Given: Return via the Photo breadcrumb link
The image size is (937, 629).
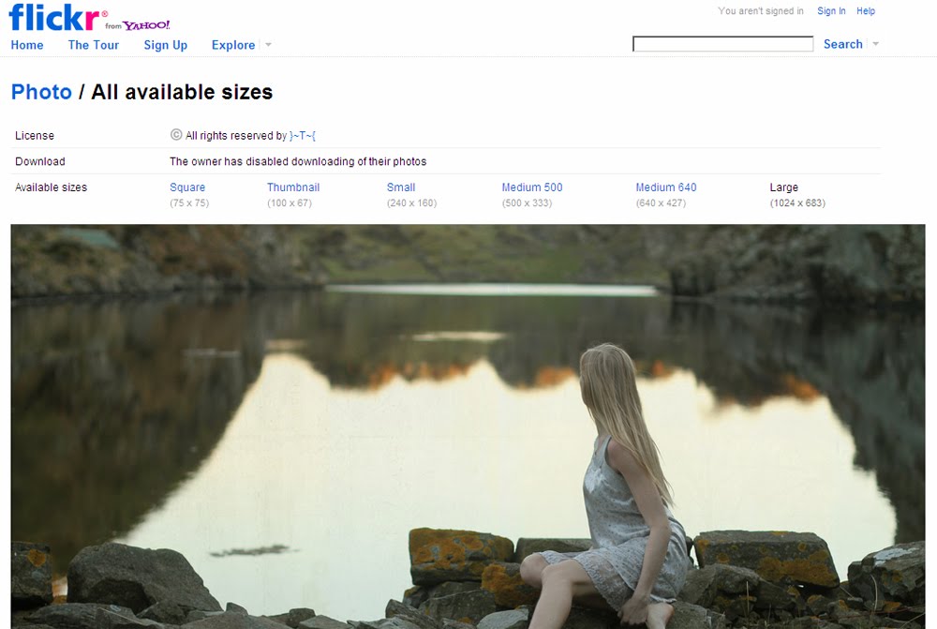Looking at the screenshot, I should [41, 92].
